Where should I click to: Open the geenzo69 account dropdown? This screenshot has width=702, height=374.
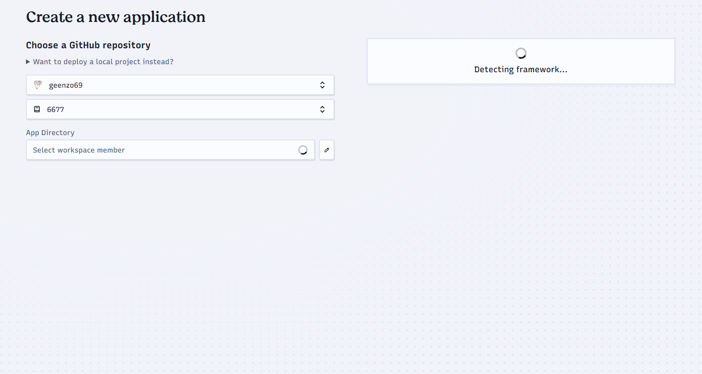(180, 85)
